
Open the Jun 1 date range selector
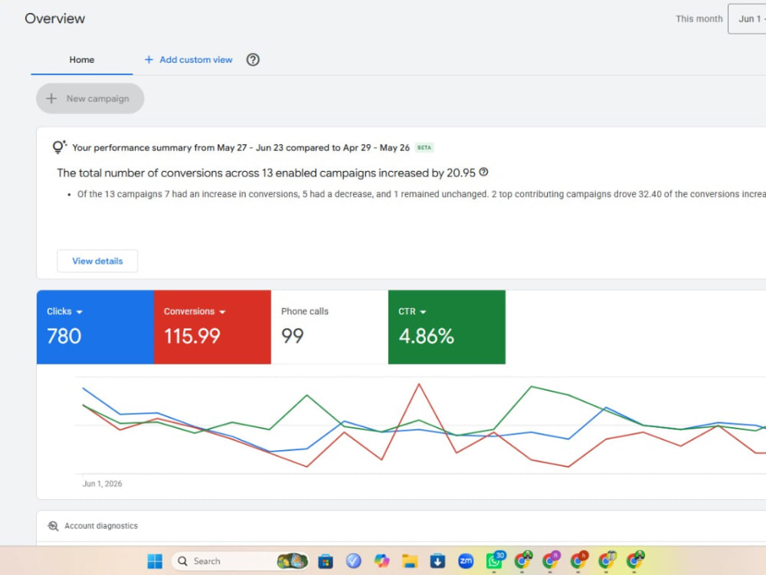coord(747,19)
